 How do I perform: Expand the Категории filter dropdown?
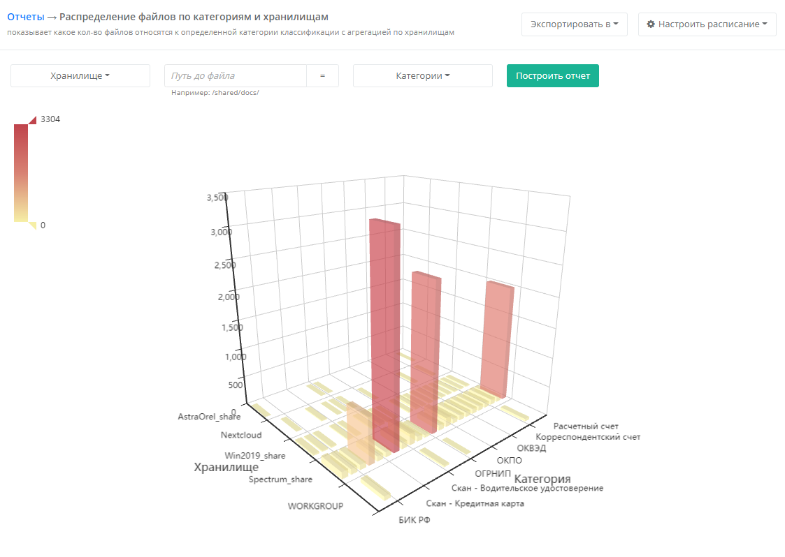point(423,76)
